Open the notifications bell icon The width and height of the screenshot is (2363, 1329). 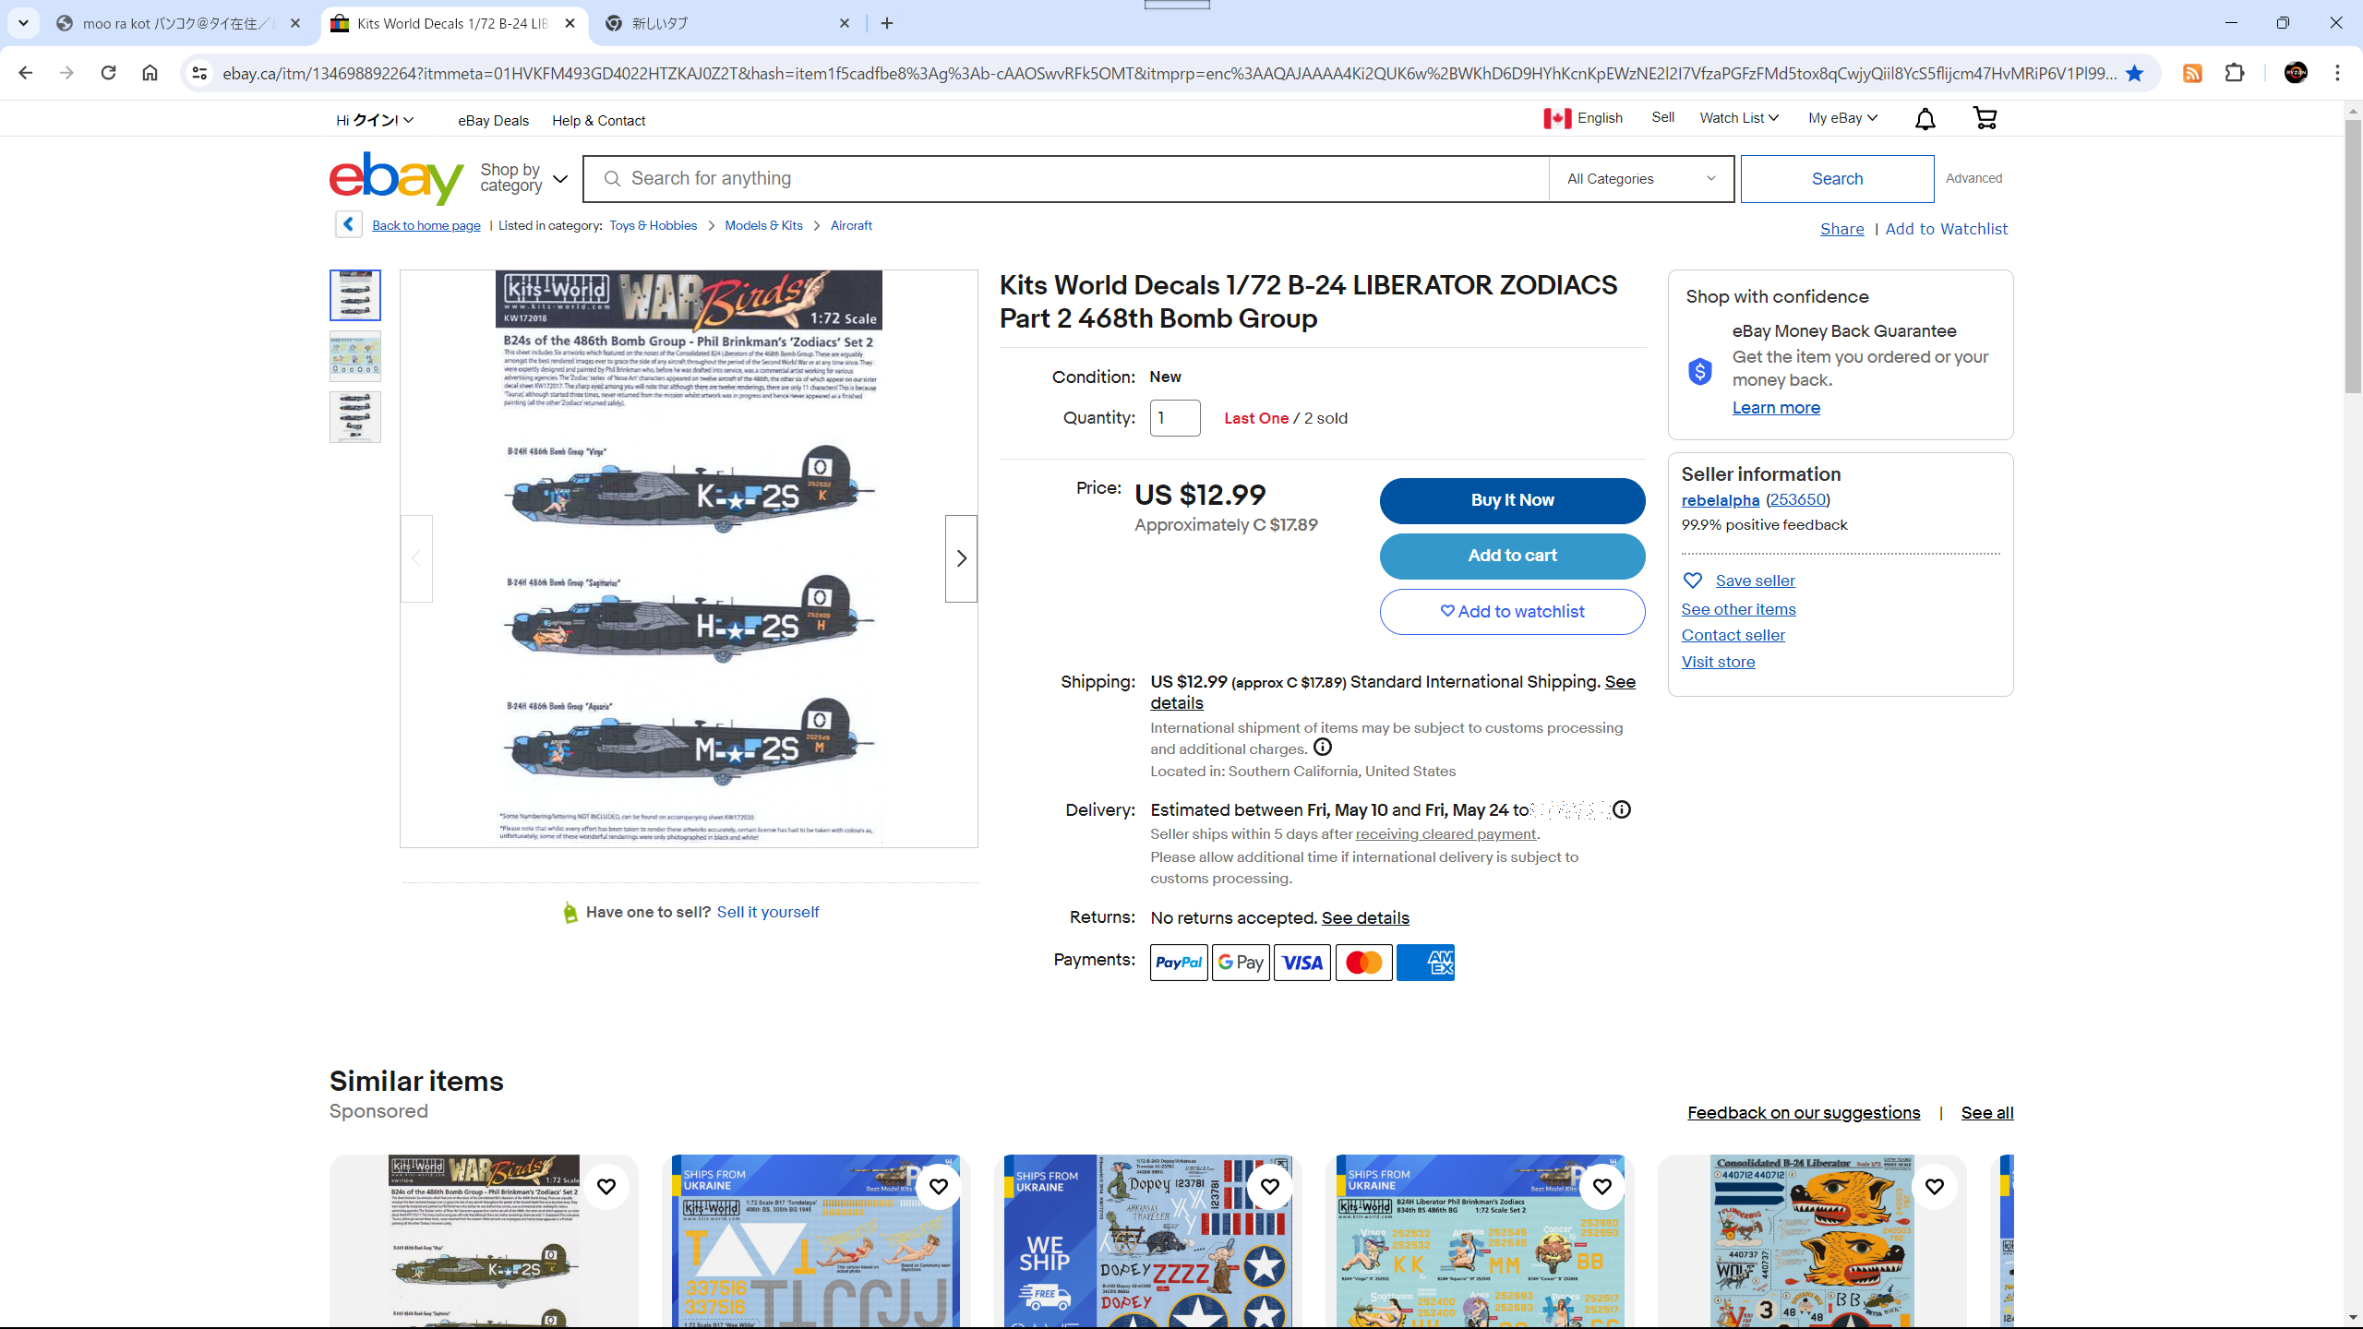coord(1925,119)
